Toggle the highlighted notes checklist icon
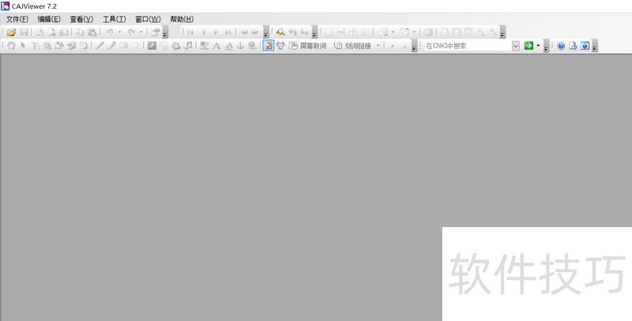The image size is (632, 321). [x=269, y=46]
